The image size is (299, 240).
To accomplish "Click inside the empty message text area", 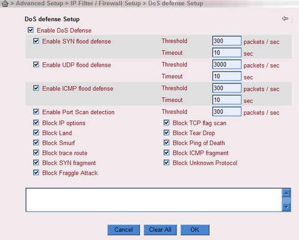I will coord(154,199).
